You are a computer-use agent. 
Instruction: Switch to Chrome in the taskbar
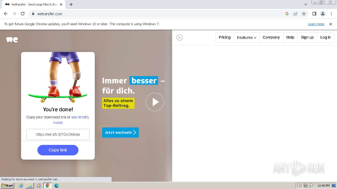[48, 186]
